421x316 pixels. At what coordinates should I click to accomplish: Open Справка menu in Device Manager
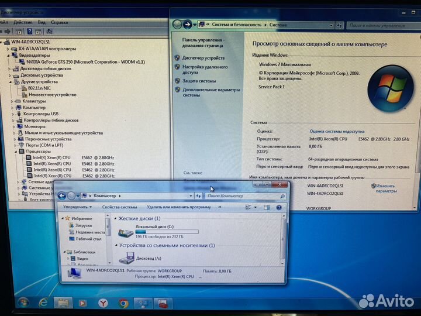[59, 22]
